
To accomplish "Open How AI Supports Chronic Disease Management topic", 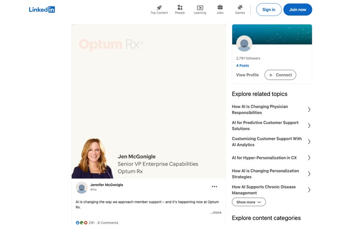I will click(264, 190).
